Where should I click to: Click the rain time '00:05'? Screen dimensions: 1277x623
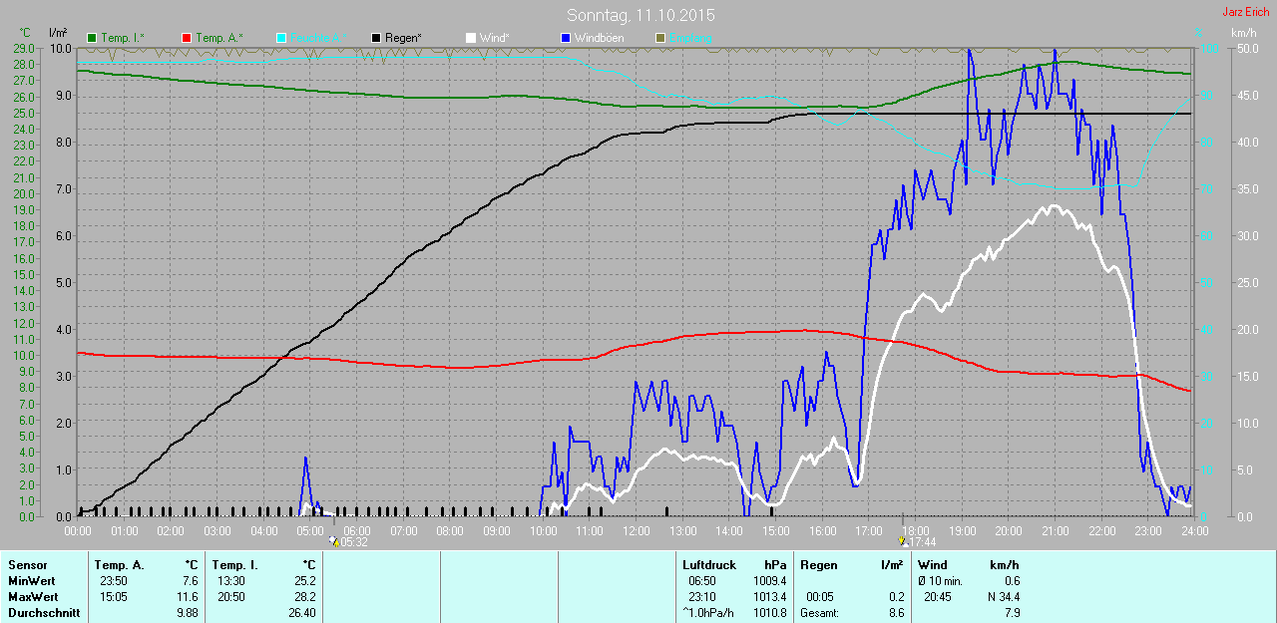819,597
